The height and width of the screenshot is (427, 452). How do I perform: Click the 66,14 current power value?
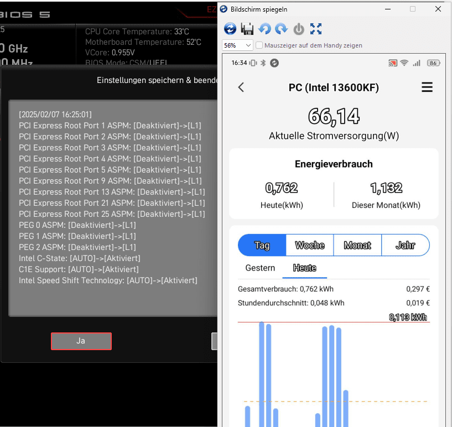tap(334, 117)
